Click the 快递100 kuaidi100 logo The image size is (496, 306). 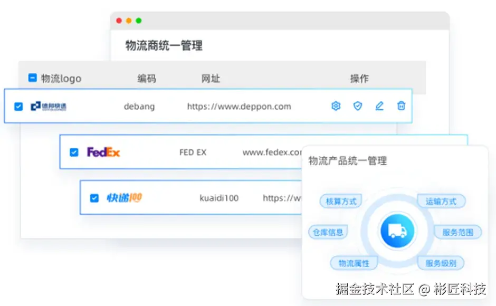(123, 198)
